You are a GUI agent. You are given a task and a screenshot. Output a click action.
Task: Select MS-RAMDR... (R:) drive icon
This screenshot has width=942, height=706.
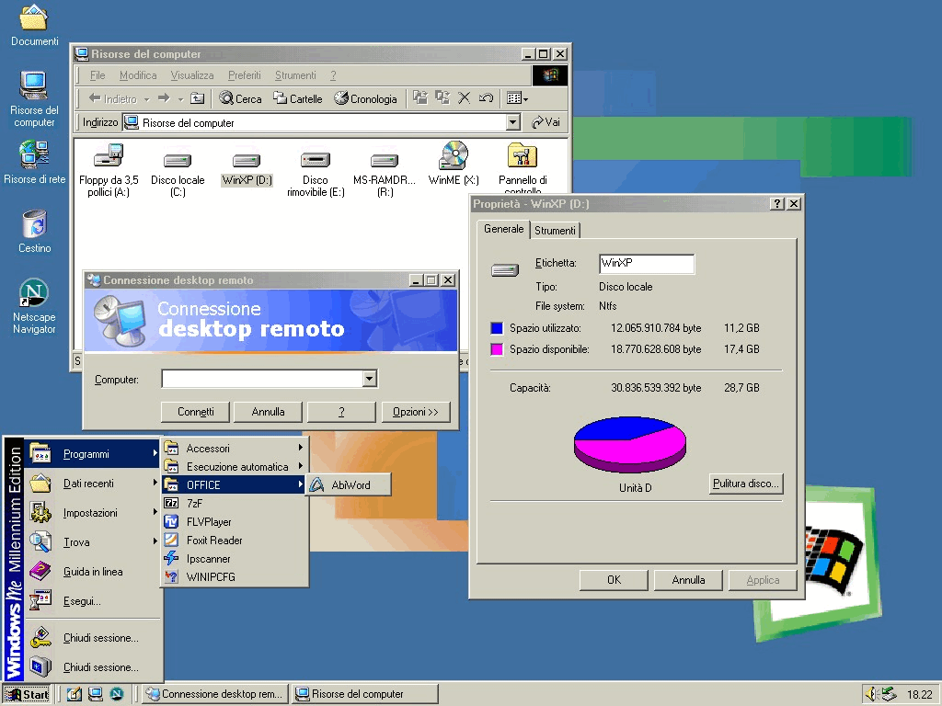point(385,174)
